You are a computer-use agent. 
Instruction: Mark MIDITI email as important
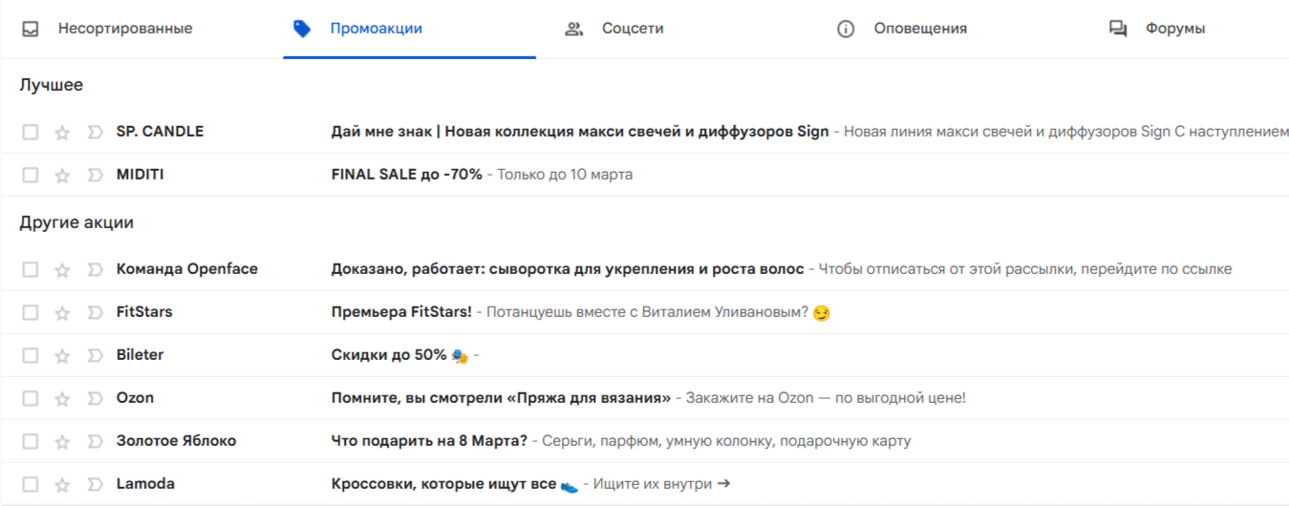(x=94, y=176)
